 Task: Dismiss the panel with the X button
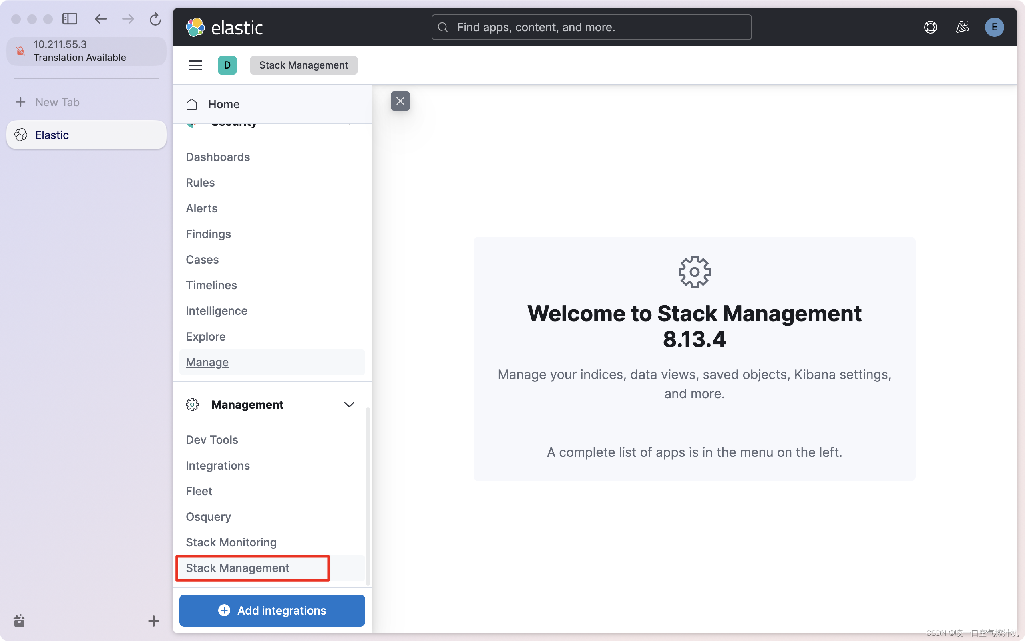pyautogui.click(x=400, y=101)
